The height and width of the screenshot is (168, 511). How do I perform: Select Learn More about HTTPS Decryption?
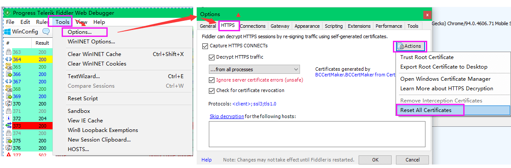pos(447,89)
